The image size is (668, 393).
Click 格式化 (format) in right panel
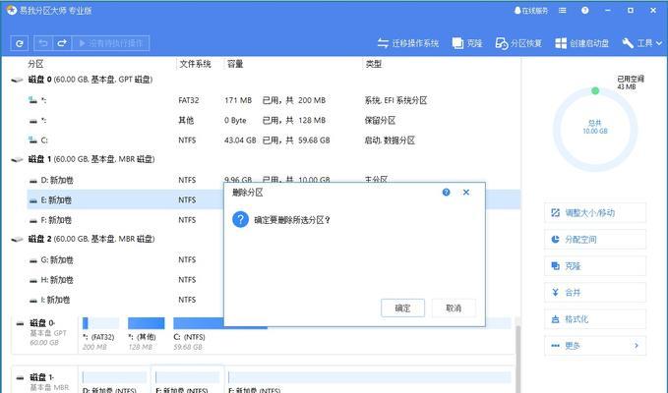point(594,319)
